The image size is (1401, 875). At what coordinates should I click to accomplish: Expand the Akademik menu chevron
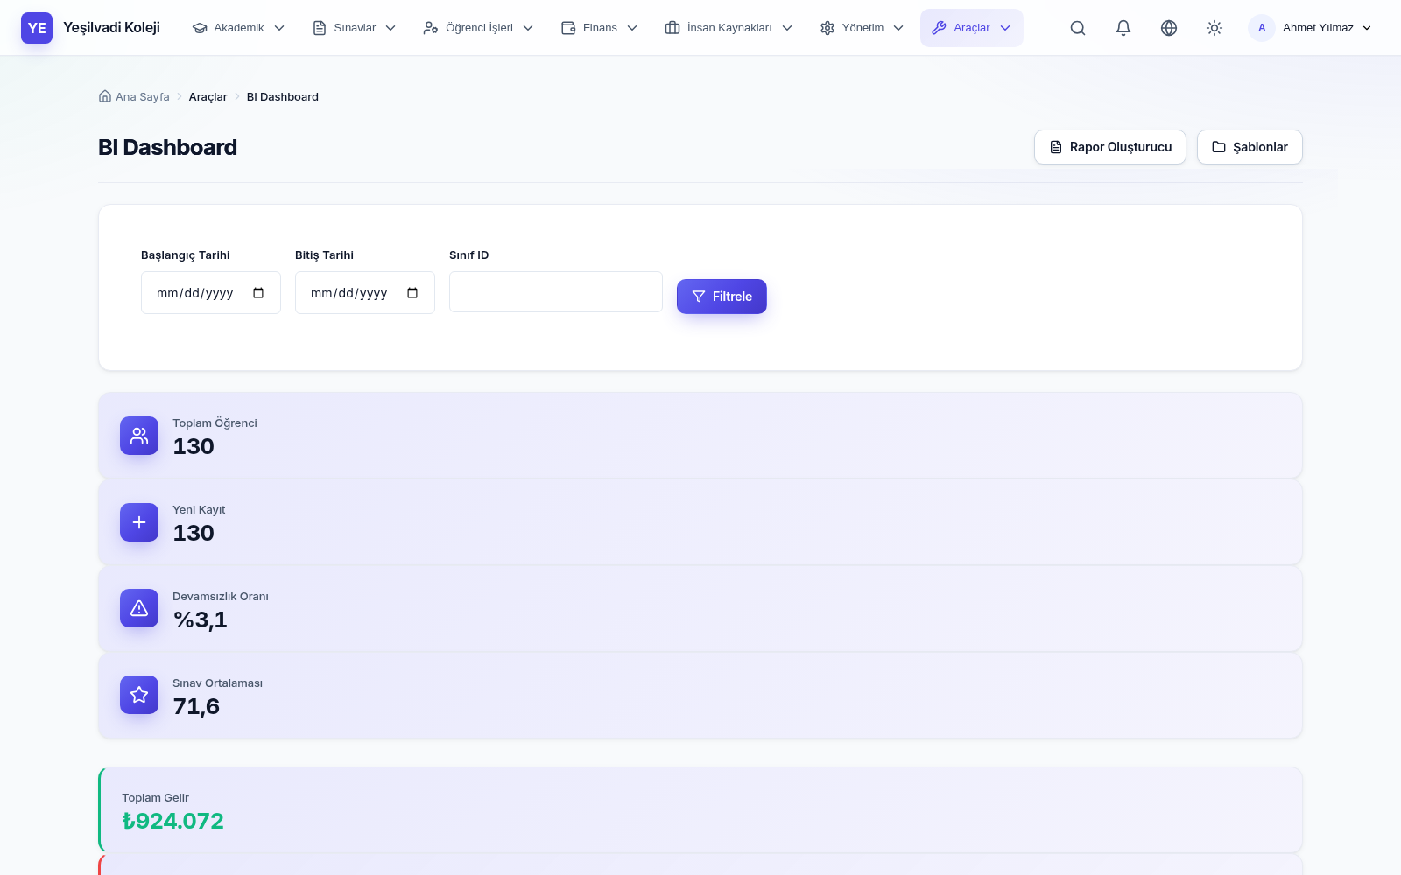[279, 28]
